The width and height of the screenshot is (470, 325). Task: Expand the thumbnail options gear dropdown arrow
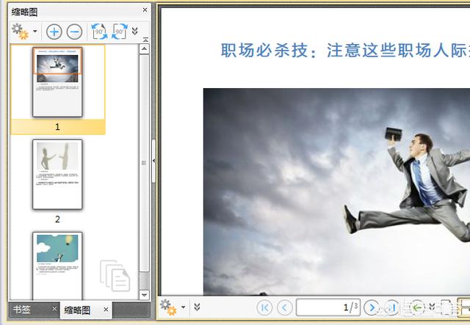35,31
